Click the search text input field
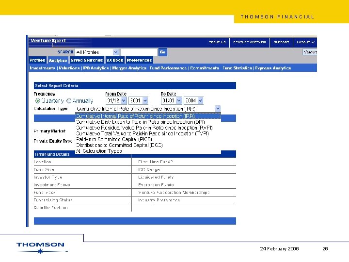This screenshot has height=262, width=349. (x=139, y=52)
